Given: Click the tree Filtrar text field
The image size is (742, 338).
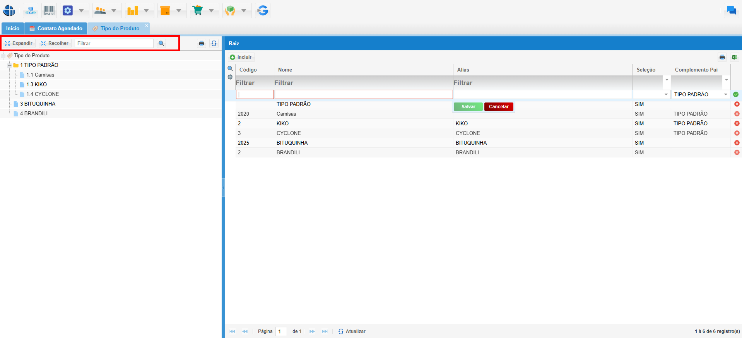Looking at the screenshot, I should coord(114,43).
